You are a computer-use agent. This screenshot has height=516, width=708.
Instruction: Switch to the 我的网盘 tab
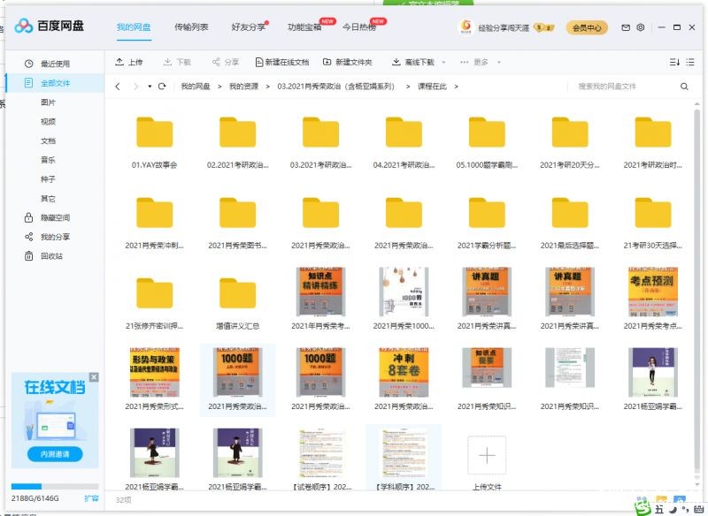click(134, 27)
